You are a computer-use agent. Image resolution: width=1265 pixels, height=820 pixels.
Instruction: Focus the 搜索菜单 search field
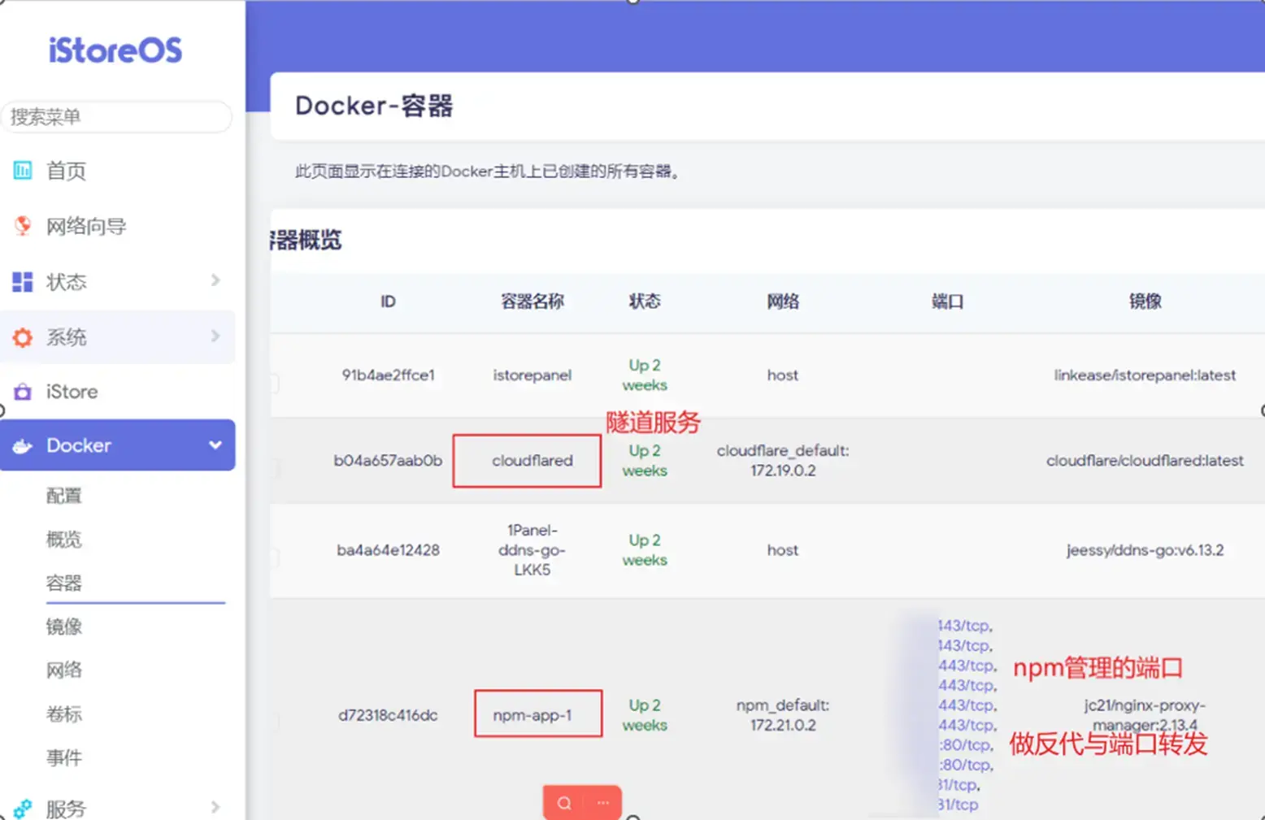click(117, 117)
